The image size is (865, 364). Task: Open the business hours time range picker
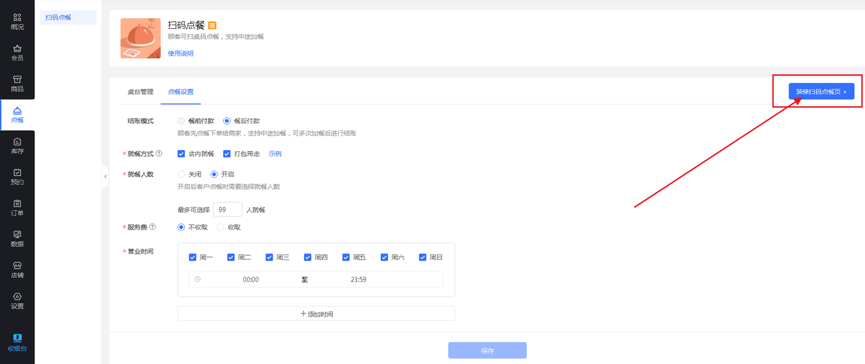coord(316,279)
